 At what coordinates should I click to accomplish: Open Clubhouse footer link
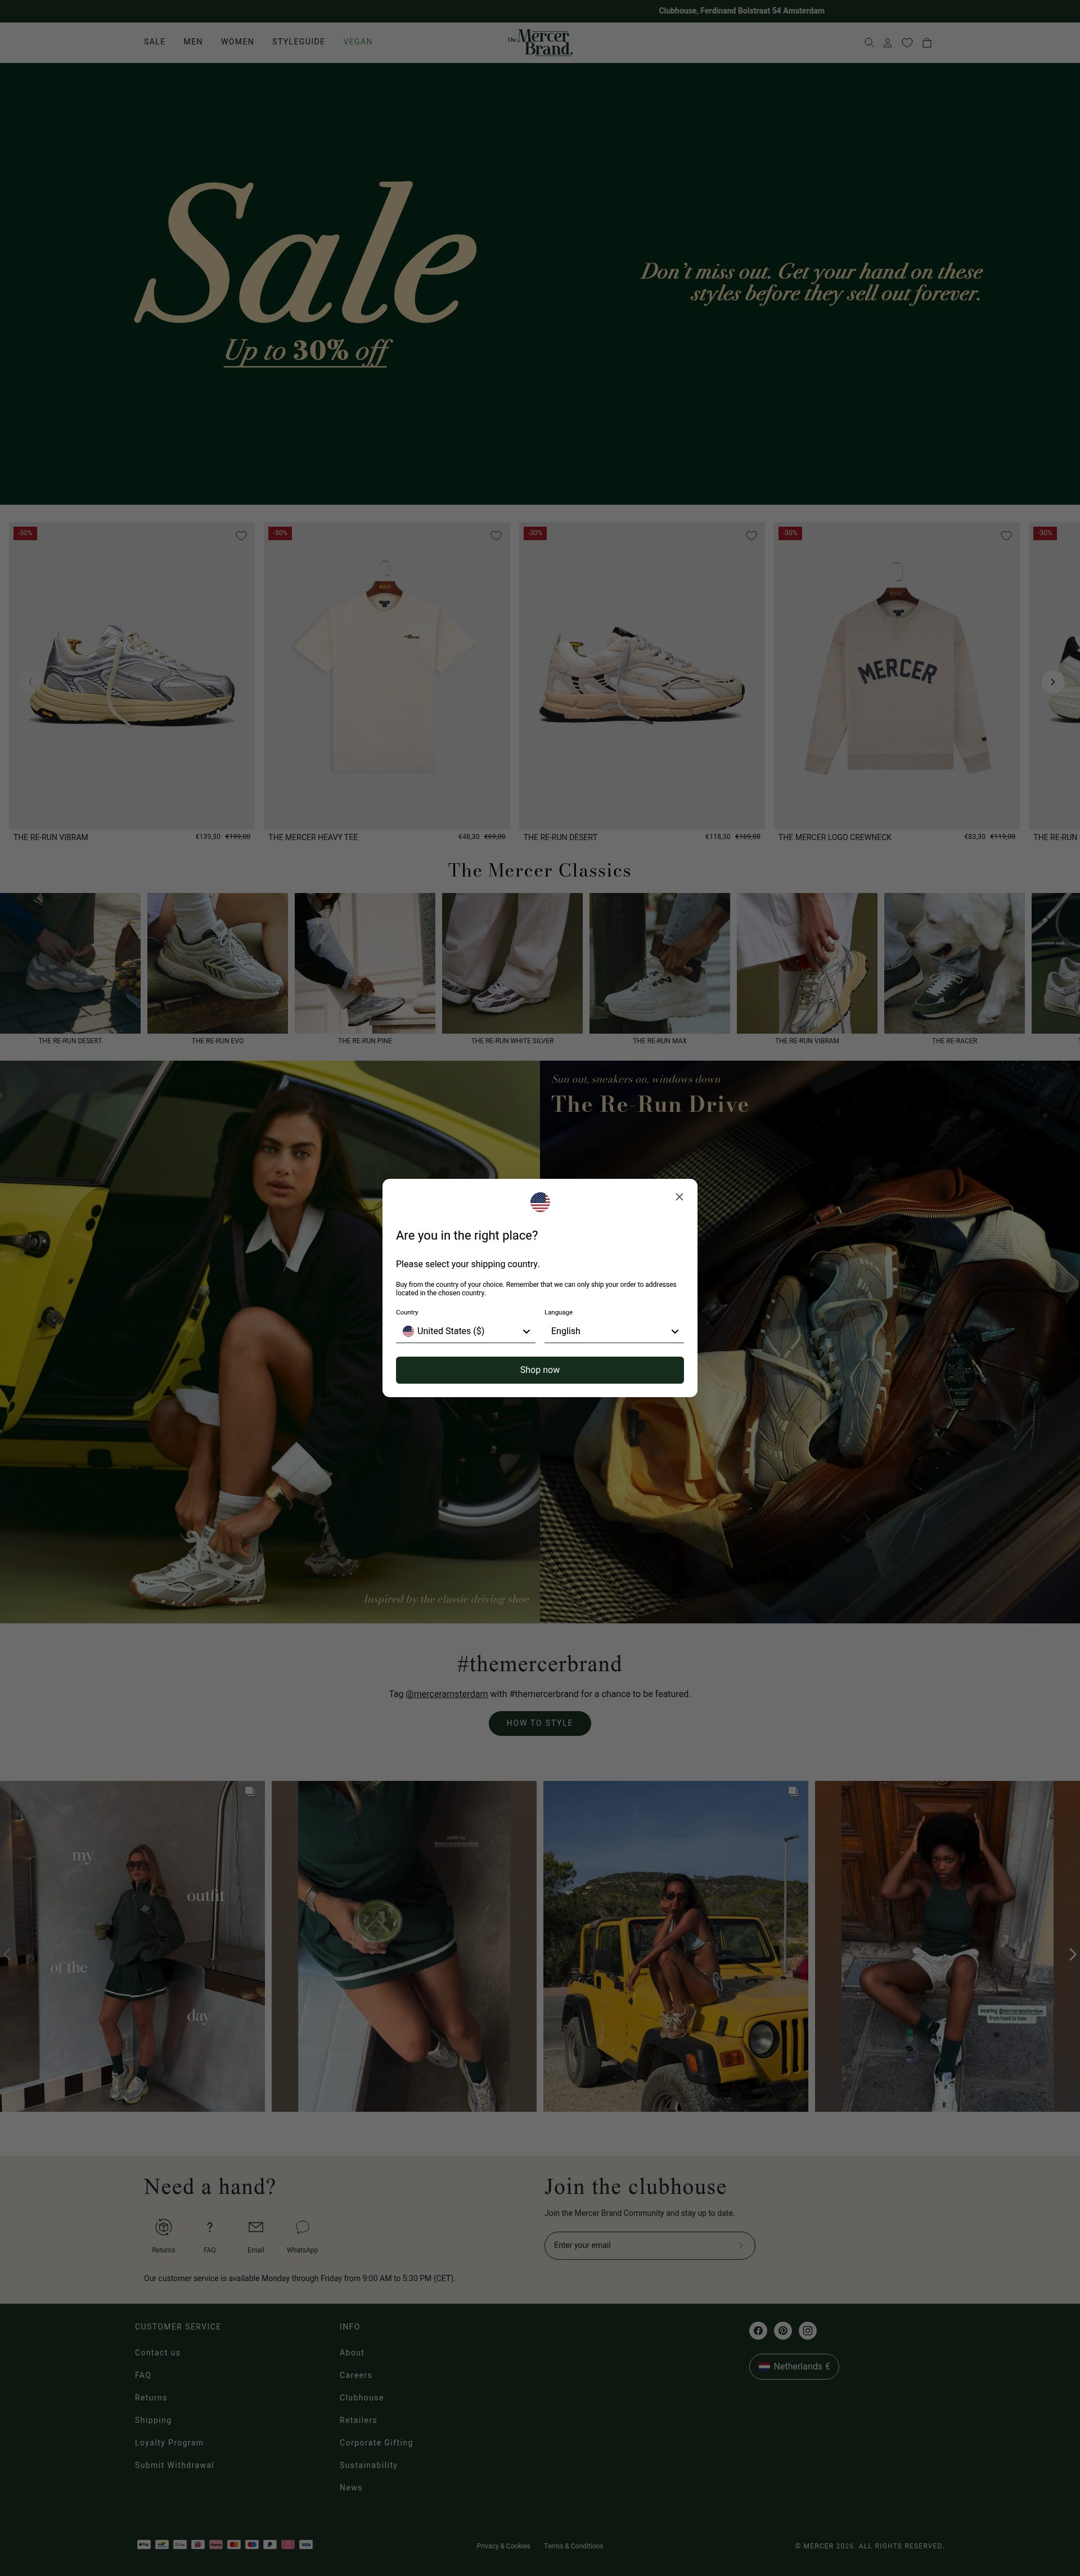362,2398
